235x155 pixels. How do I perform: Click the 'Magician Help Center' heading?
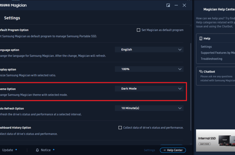[219, 9]
